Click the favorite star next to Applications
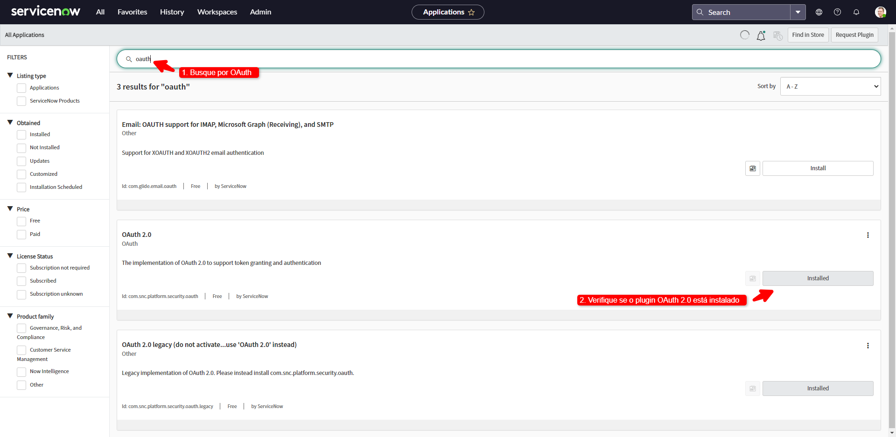The image size is (896, 437). tap(471, 12)
